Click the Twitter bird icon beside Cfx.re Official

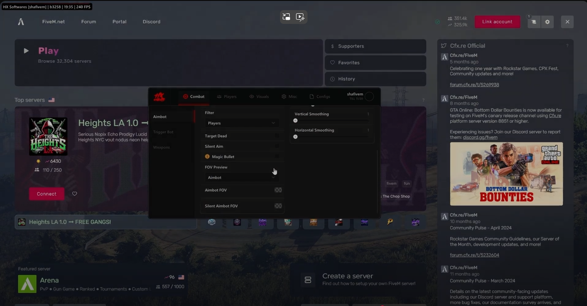pos(444,46)
